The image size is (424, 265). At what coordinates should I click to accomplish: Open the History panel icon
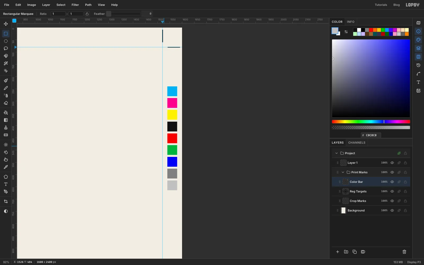click(418, 65)
